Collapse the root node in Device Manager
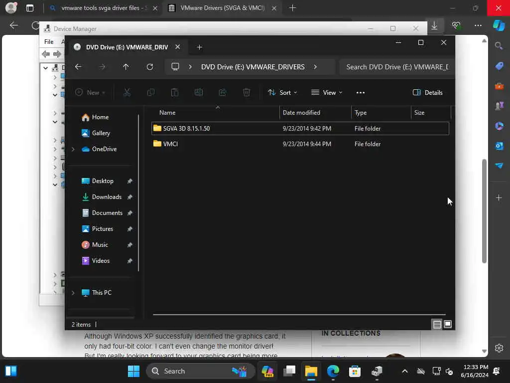The height and width of the screenshot is (383, 510). 45,68
